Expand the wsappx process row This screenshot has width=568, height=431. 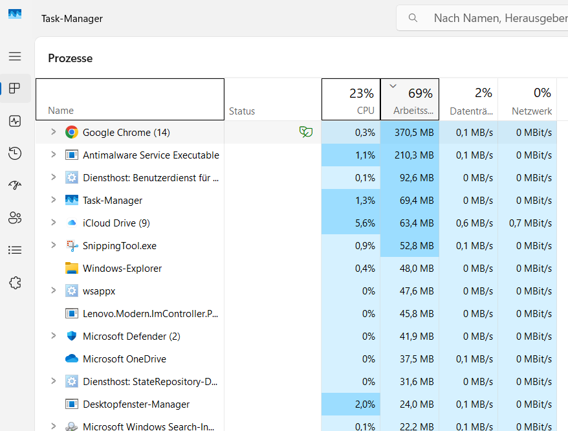pos(54,291)
